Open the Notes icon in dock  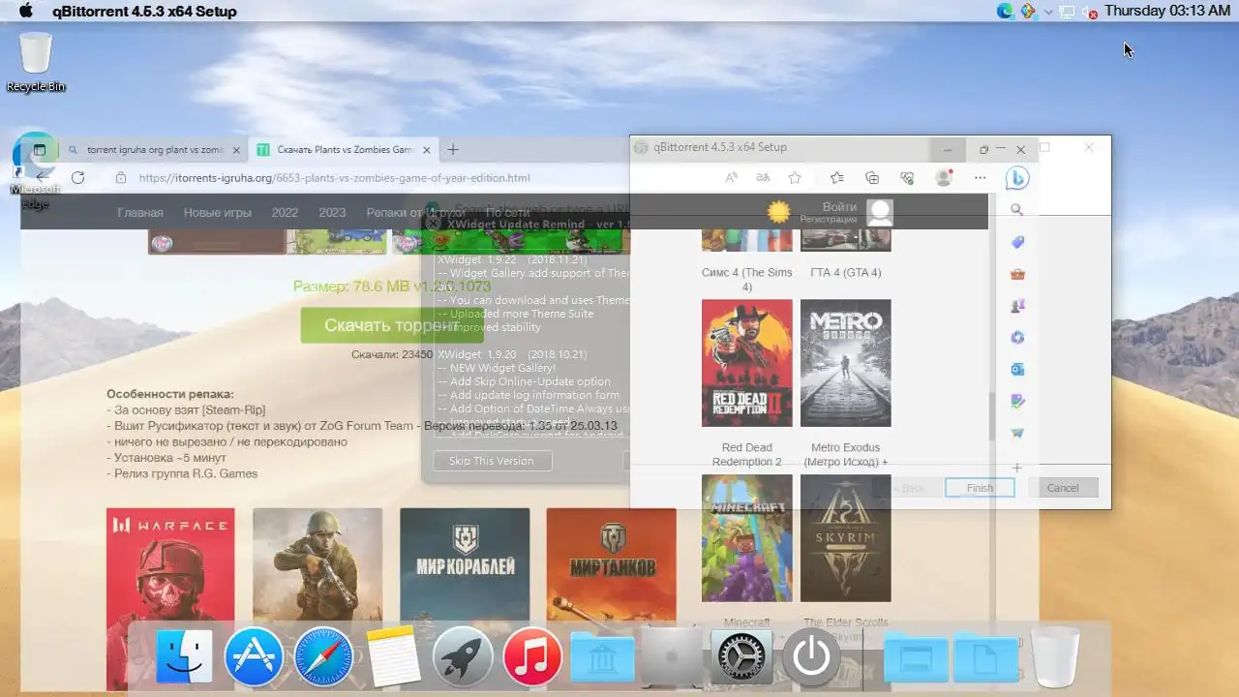point(393,657)
